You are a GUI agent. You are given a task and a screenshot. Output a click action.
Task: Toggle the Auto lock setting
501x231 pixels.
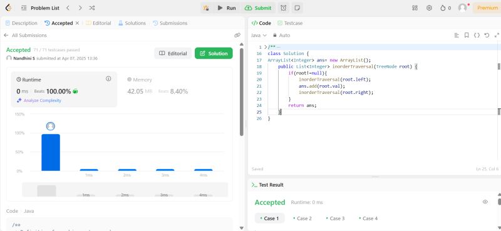(281, 35)
